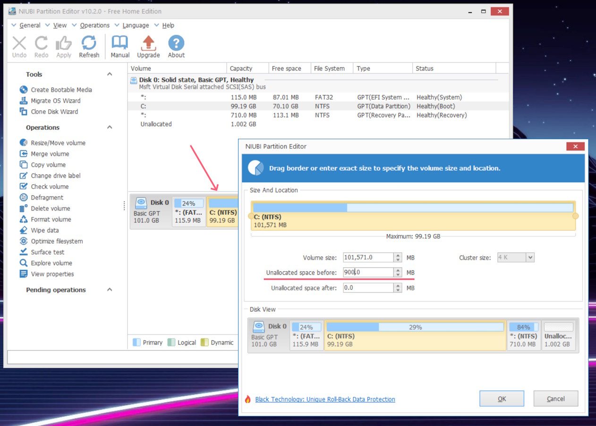Grab the right resize handle of C: partition
This screenshot has height=426, width=596.
(x=575, y=216)
